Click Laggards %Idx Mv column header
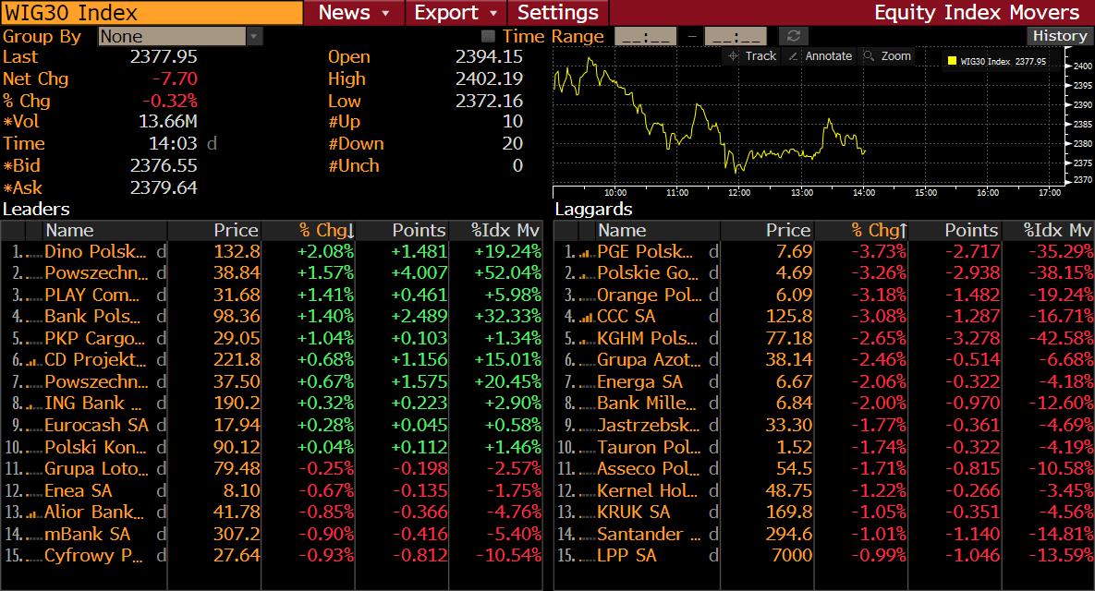Screen dimensions: 1095x591 [x=1048, y=230]
